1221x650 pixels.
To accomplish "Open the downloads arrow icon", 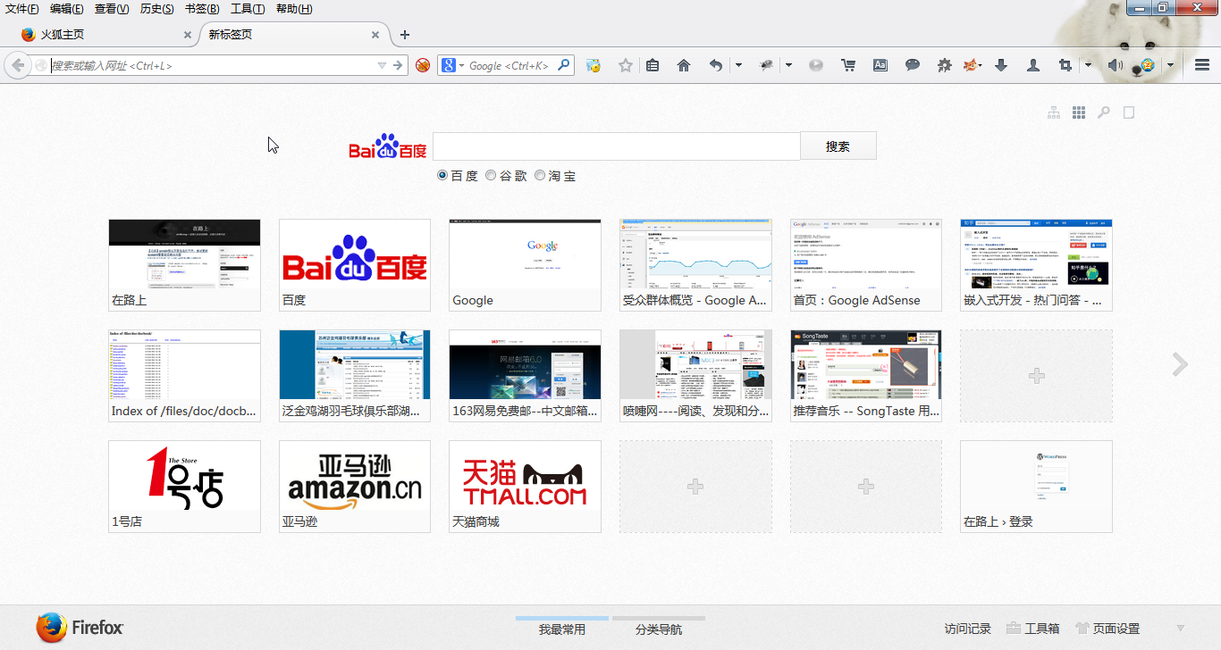I will click(1001, 65).
